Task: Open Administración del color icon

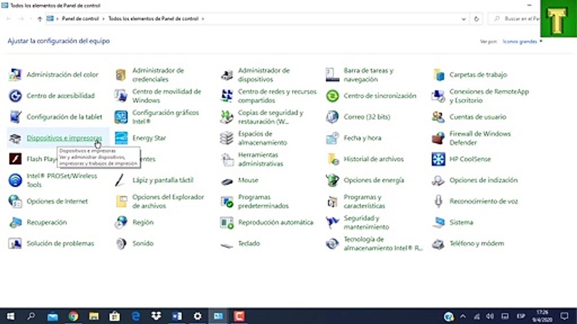Action: [15, 75]
